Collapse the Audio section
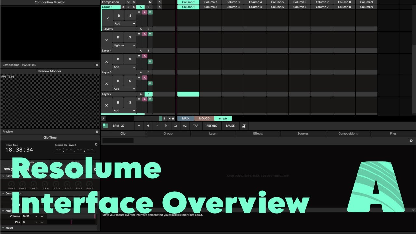The width and height of the screenshot is (416, 234). (x=3, y=211)
